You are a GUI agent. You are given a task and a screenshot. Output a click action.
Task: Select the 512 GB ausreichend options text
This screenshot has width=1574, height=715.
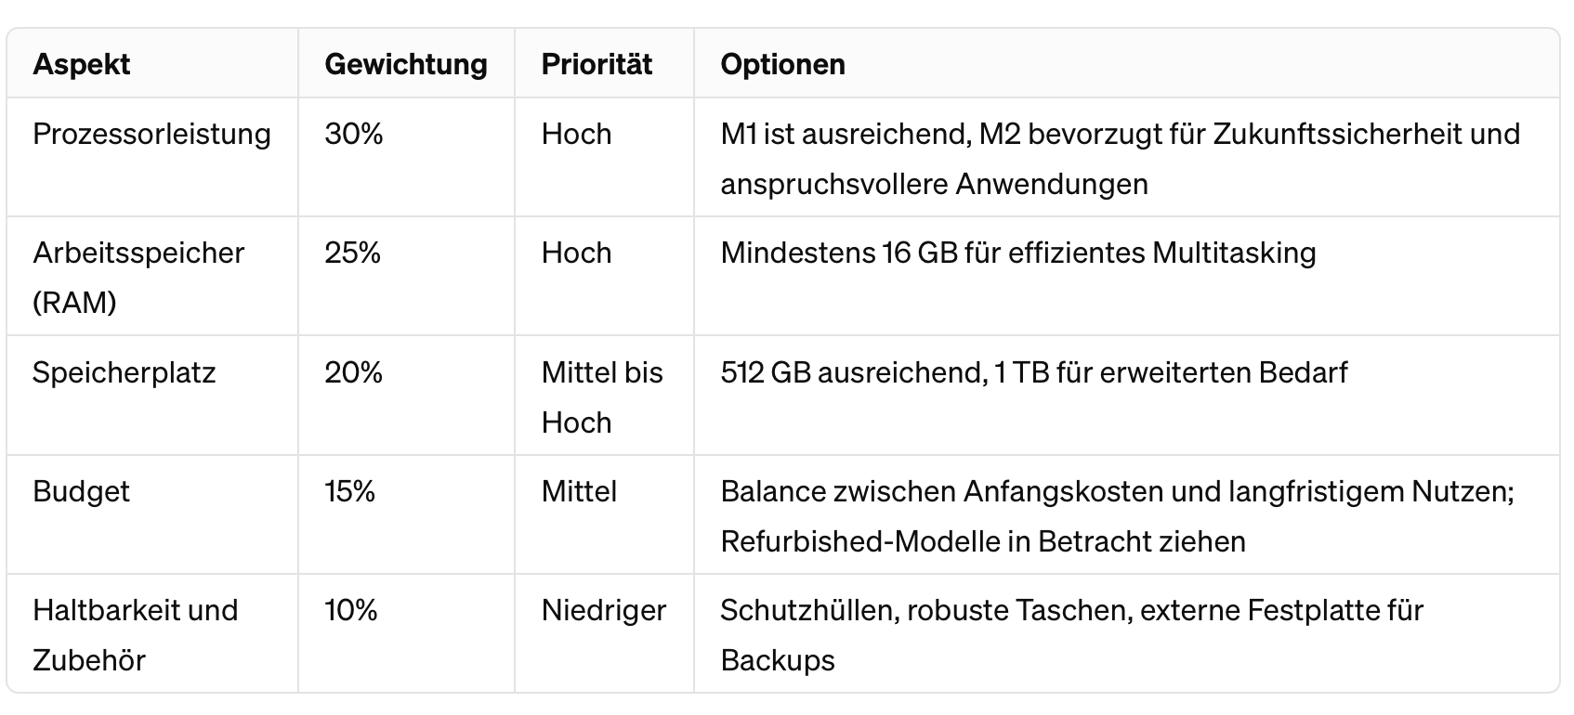[1033, 372]
